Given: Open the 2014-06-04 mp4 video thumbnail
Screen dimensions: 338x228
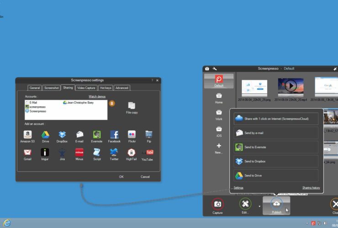Looking at the screenshot, I should click(x=290, y=86).
